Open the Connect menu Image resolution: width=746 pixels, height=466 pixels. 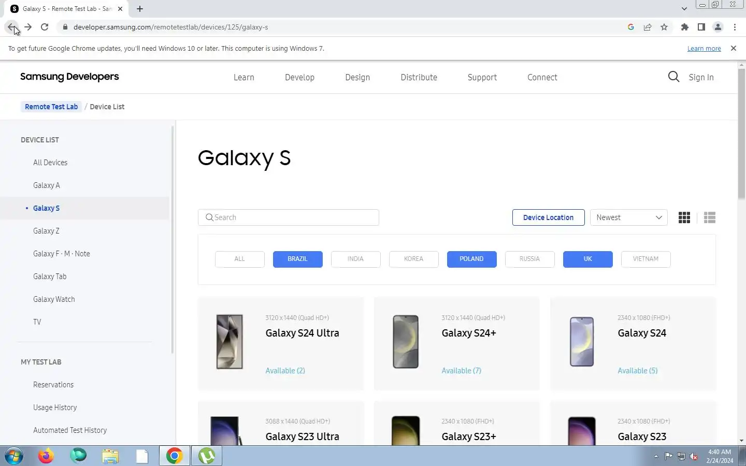coord(542,77)
